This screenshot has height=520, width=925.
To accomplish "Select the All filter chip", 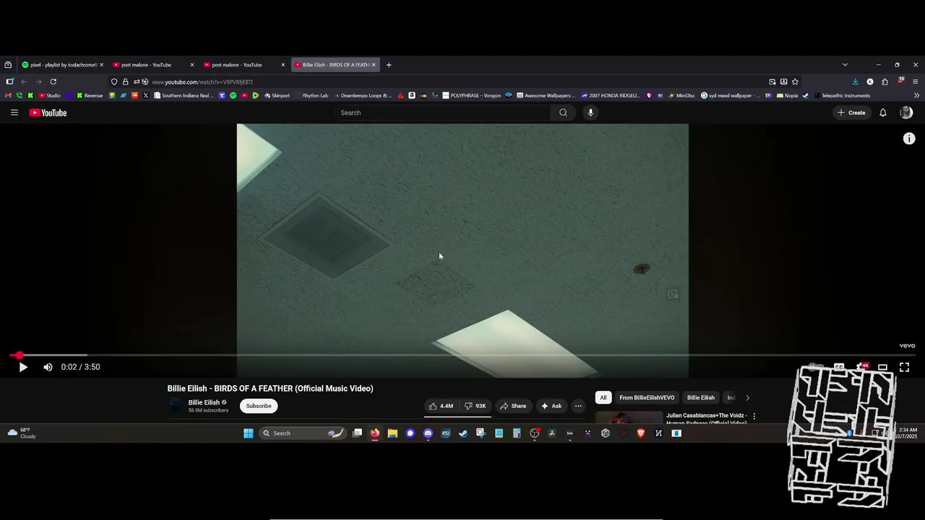I will pyautogui.click(x=603, y=398).
